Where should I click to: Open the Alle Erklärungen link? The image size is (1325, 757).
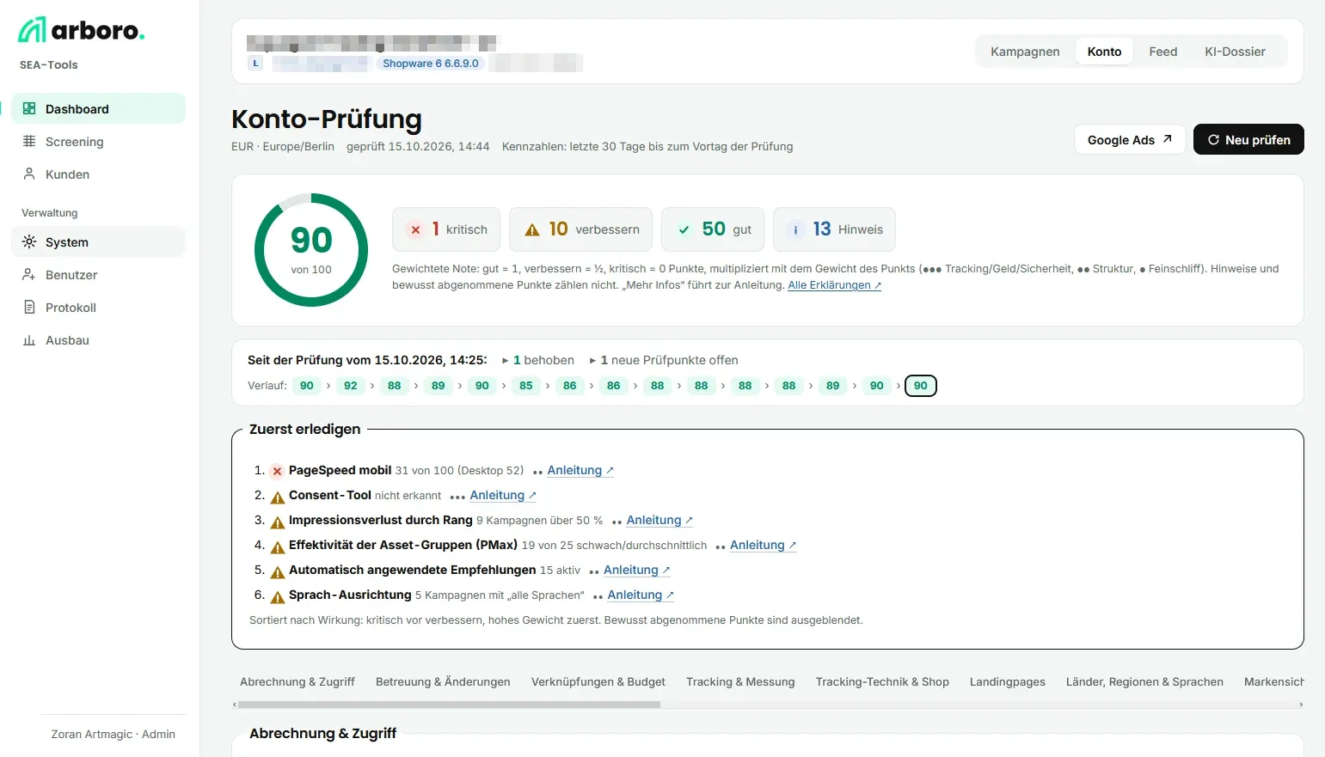(835, 285)
